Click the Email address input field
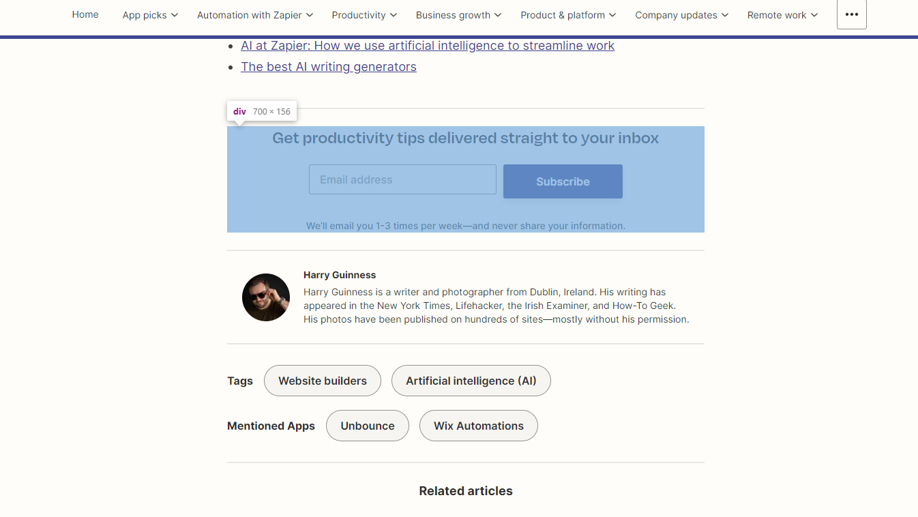Image resolution: width=918 pixels, height=517 pixels. tap(402, 179)
